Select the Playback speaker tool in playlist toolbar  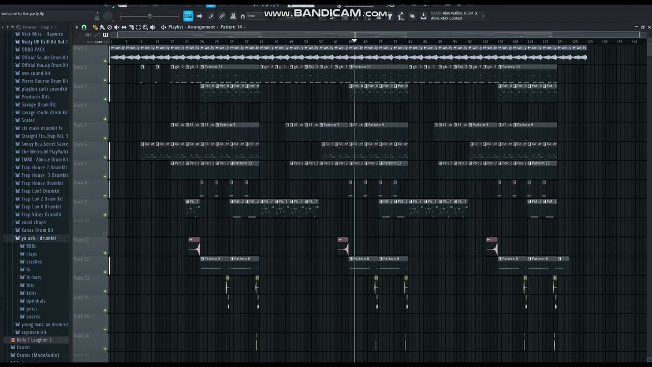coord(152,27)
